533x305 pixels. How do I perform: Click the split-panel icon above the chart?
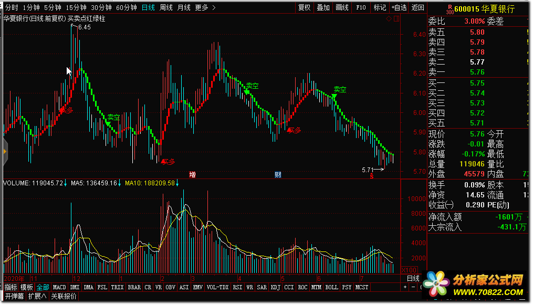tap(396, 19)
